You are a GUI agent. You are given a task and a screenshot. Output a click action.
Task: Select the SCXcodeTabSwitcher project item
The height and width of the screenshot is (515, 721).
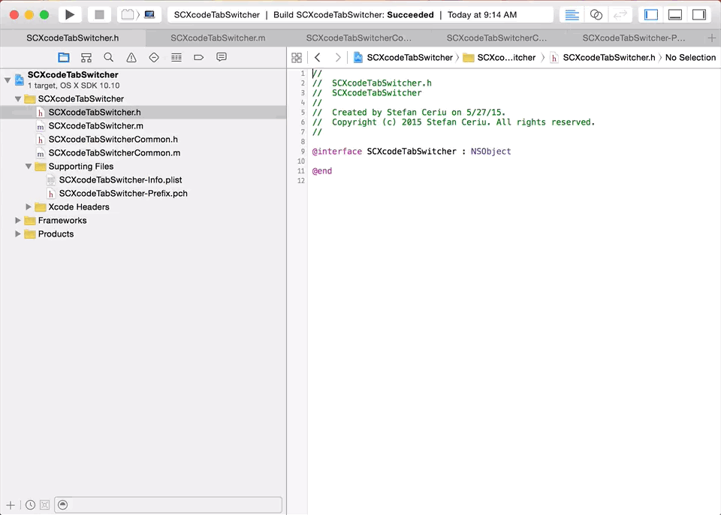[143, 80]
